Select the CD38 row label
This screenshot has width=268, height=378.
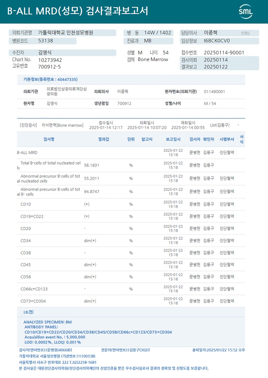pos(26,253)
